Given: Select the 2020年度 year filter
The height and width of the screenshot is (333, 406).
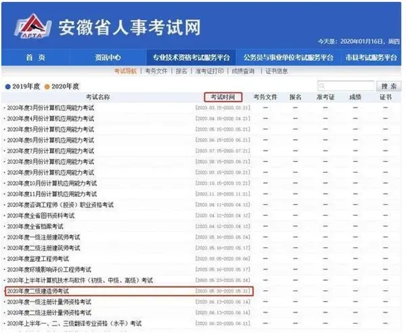Looking at the screenshot, I should pos(62,87).
